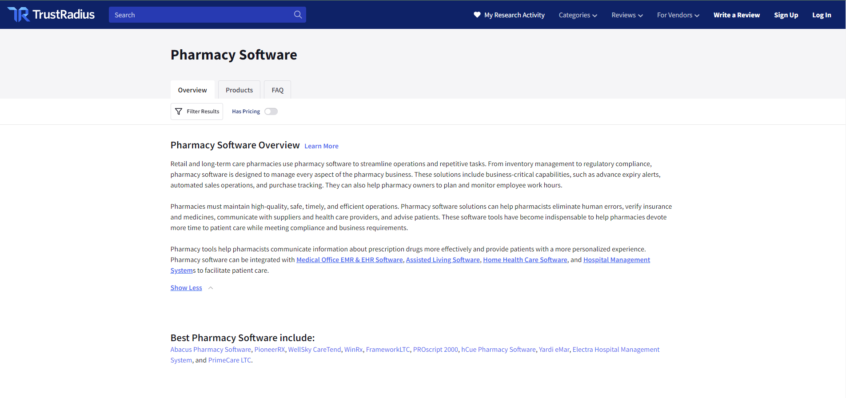
Task: Open the PrimeCare LTC link
Action: 230,360
